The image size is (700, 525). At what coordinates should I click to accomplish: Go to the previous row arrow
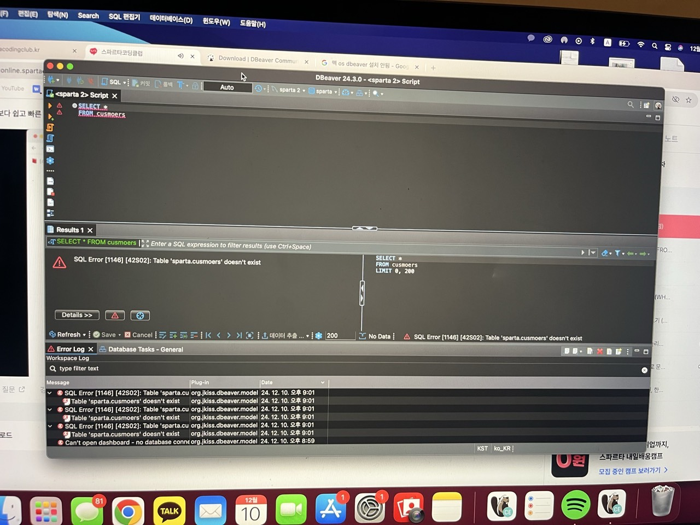[219, 335]
